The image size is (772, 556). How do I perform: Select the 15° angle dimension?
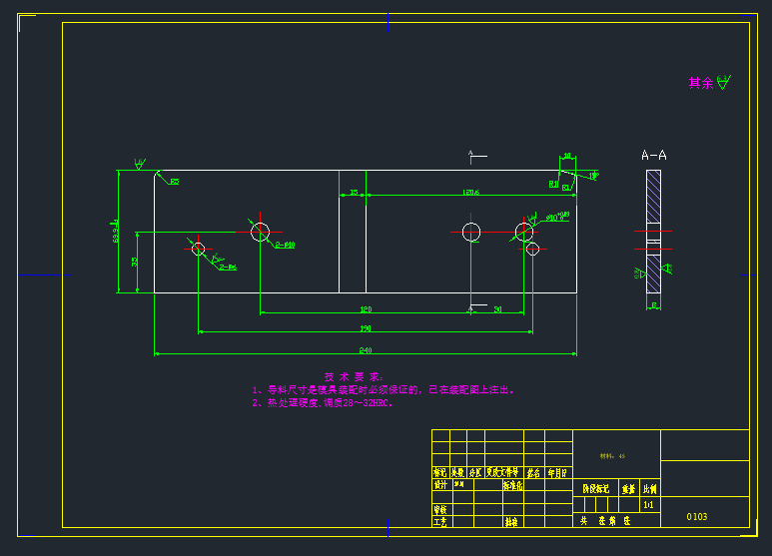pyautogui.click(x=593, y=175)
